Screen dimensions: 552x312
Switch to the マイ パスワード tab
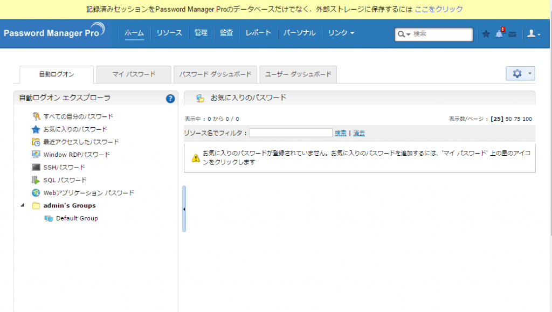(x=134, y=74)
